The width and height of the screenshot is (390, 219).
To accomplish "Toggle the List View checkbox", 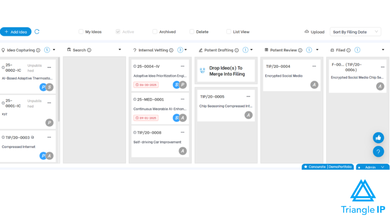I will click(229, 32).
